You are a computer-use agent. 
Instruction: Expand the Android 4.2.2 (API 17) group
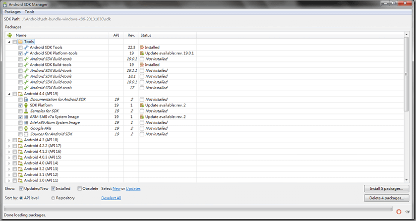tap(9, 146)
